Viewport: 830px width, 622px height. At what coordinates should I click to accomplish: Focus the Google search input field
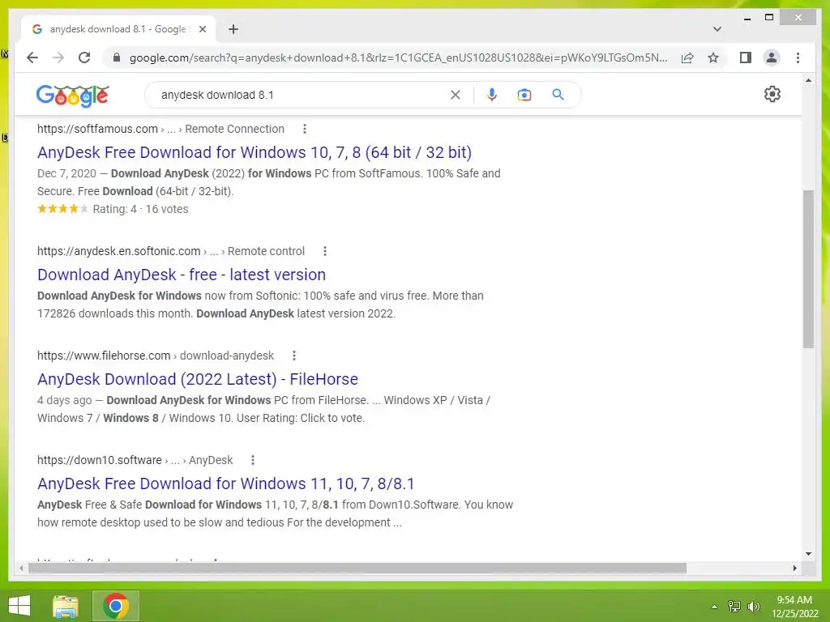coord(302,95)
